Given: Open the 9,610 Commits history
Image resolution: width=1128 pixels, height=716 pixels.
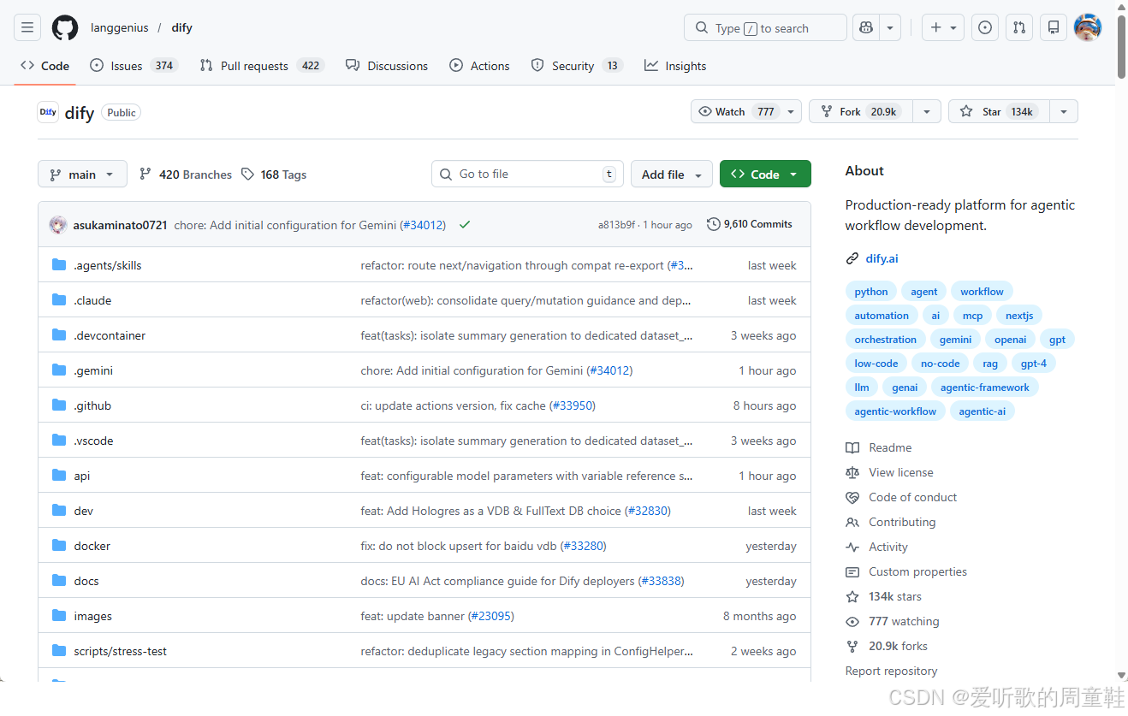Looking at the screenshot, I should tap(750, 224).
